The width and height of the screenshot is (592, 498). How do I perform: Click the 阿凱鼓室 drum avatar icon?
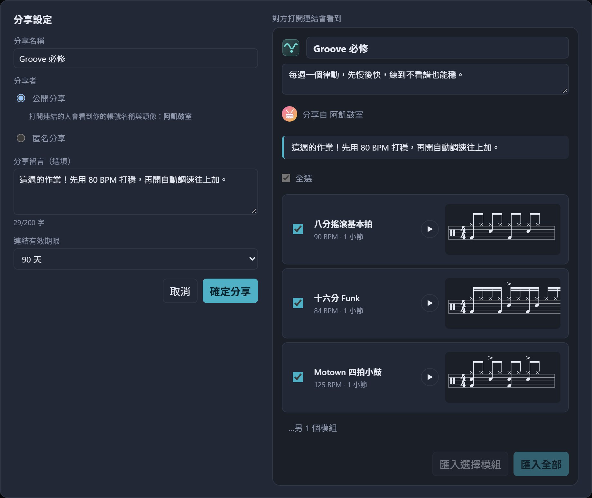[x=290, y=114]
